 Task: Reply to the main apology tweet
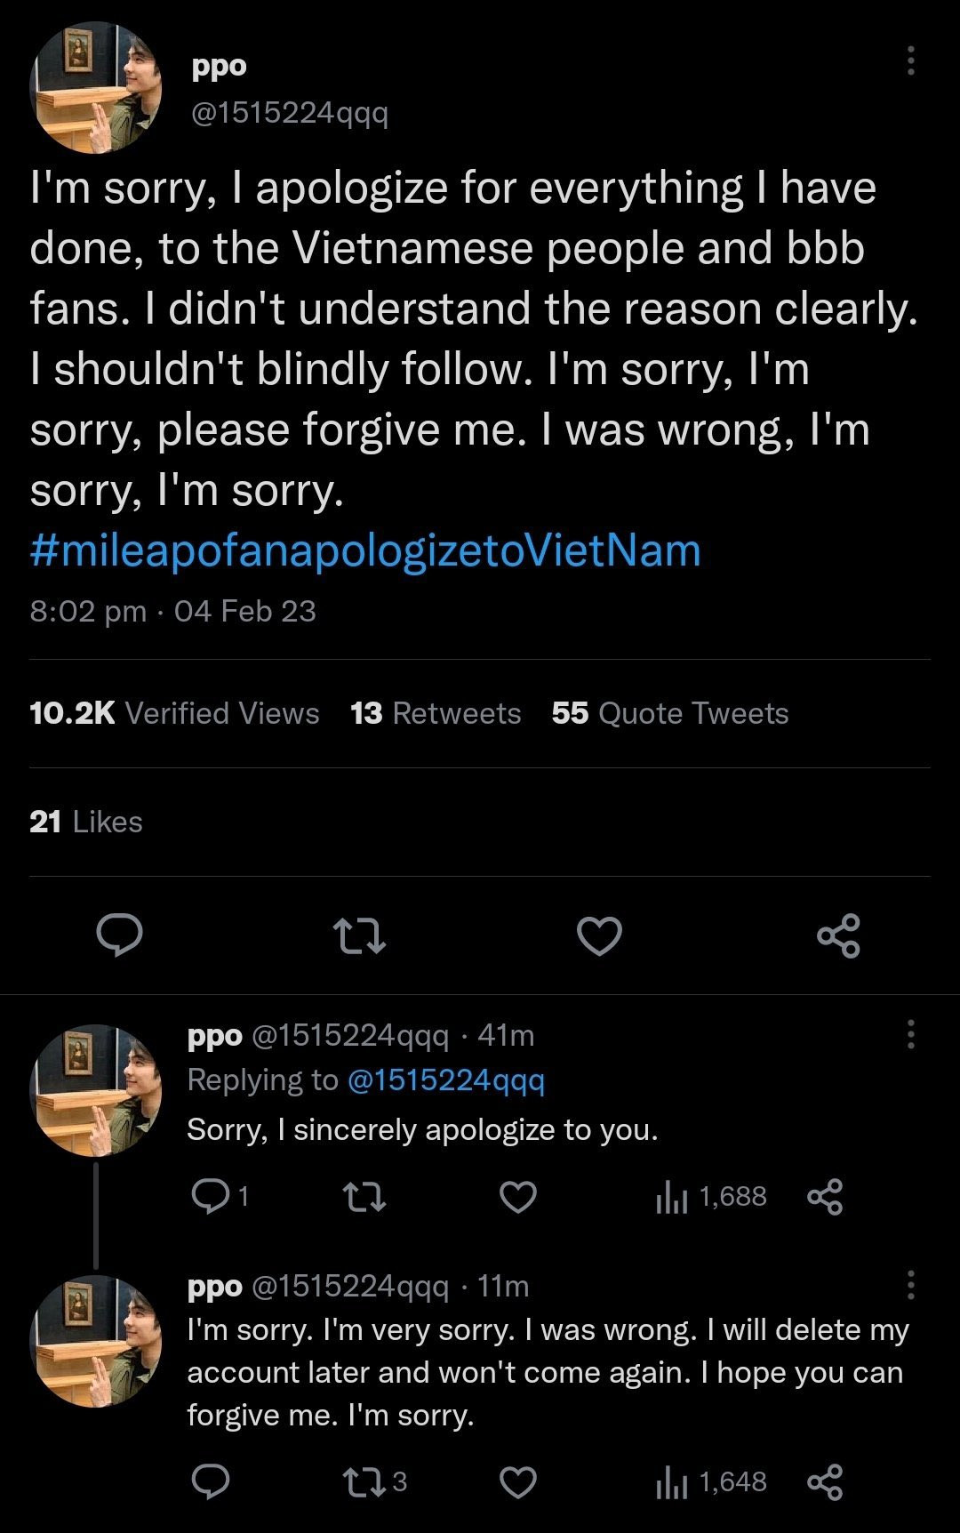click(119, 935)
